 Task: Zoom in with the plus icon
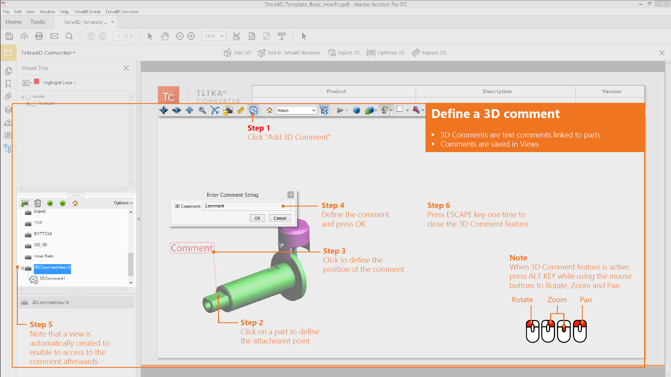pyautogui.click(x=191, y=36)
